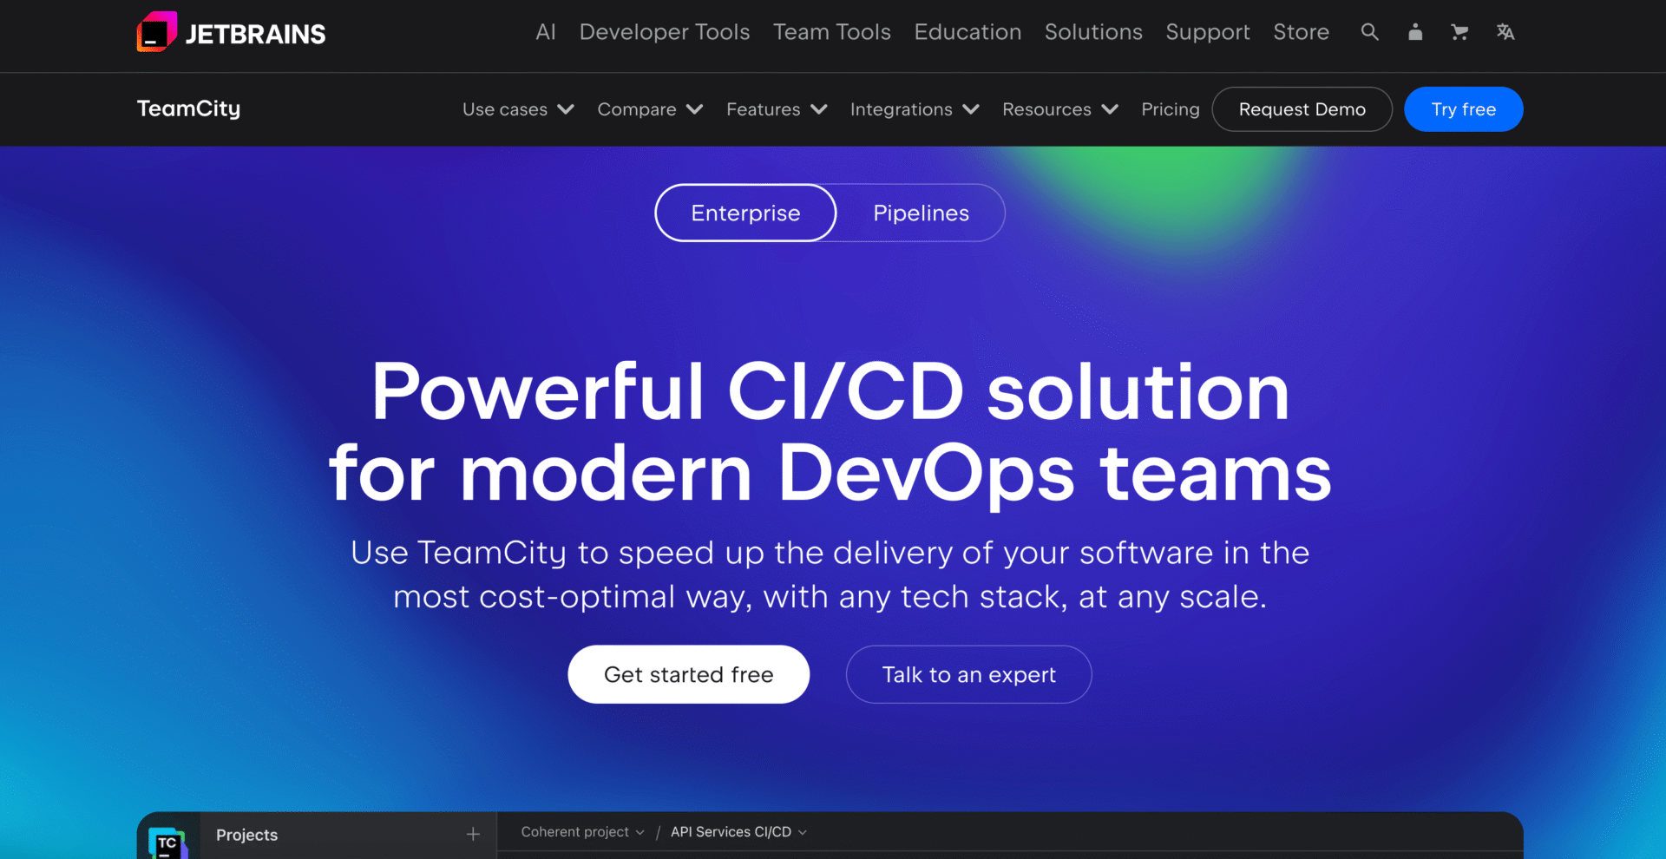Image resolution: width=1666 pixels, height=859 pixels.
Task: Expand the Coherent project selector
Action: (x=581, y=831)
